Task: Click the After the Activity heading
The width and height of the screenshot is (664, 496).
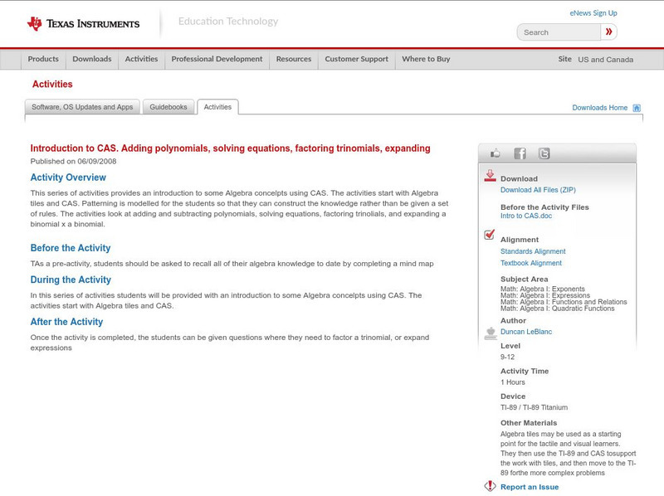Action: pos(66,322)
